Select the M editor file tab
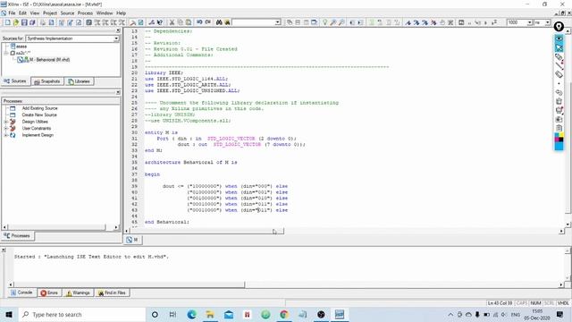 click(132, 240)
